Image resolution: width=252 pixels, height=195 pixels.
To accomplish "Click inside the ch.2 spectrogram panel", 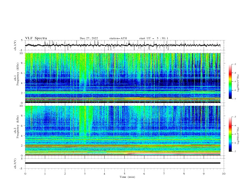I will 122,131.
